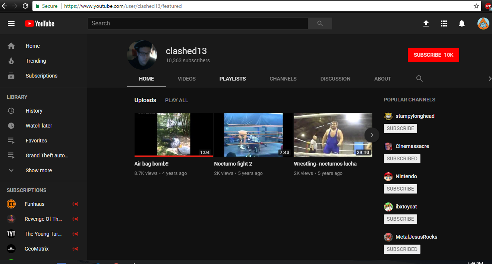Image resolution: width=492 pixels, height=264 pixels.
Task: Open notifications via the bell icon
Action: [461, 23]
